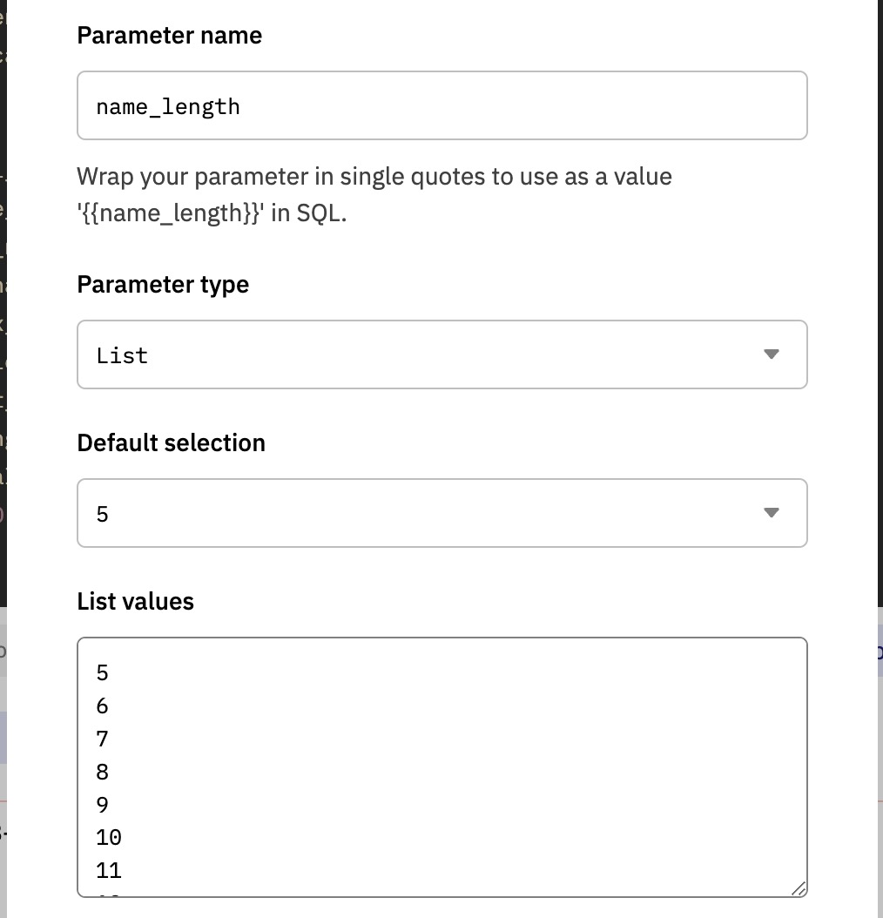Click the '{{name_length}}' example in the hint
Image resolution: width=883 pixels, height=918 pixels.
[171, 213]
